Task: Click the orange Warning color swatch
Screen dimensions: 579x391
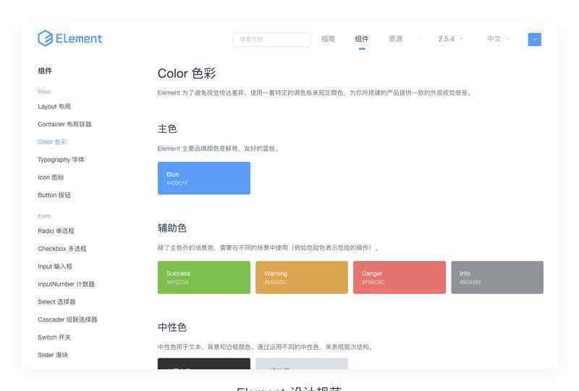Action: pos(302,278)
